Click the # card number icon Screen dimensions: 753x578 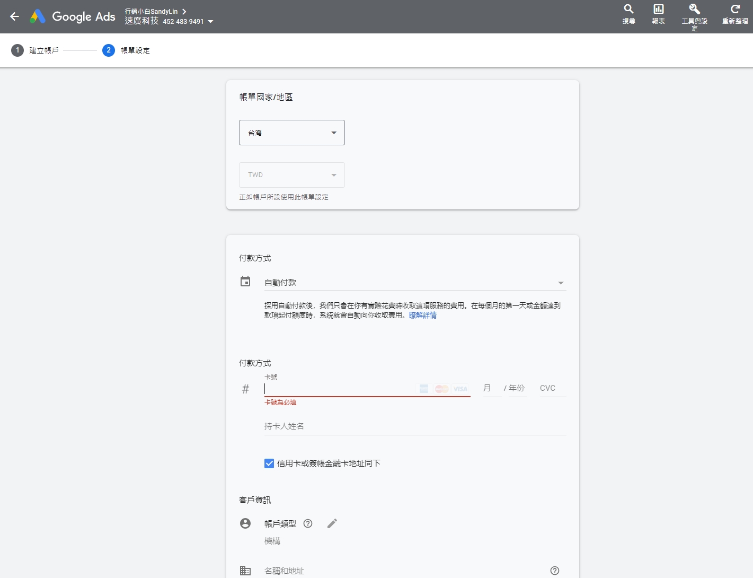245,389
